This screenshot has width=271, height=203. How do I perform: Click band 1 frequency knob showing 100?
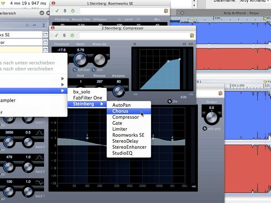tap(9, 191)
